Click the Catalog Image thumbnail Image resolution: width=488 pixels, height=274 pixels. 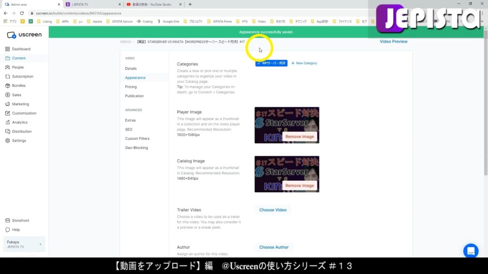pyautogui.click(x=286, y=174)
